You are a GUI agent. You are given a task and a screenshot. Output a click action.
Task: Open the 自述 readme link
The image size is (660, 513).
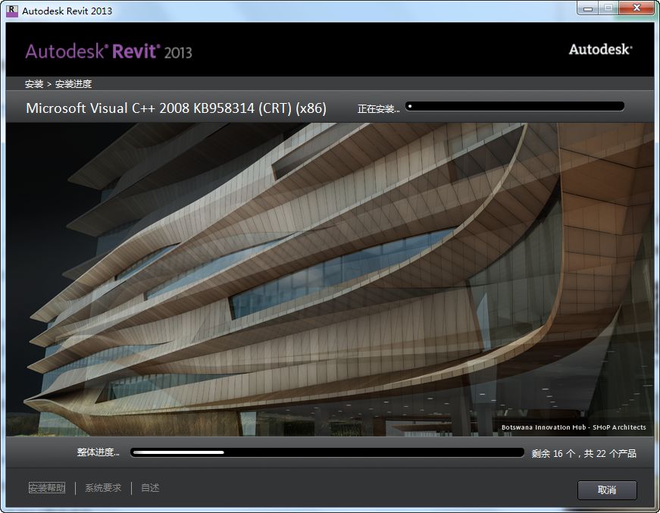coord(149,488)
